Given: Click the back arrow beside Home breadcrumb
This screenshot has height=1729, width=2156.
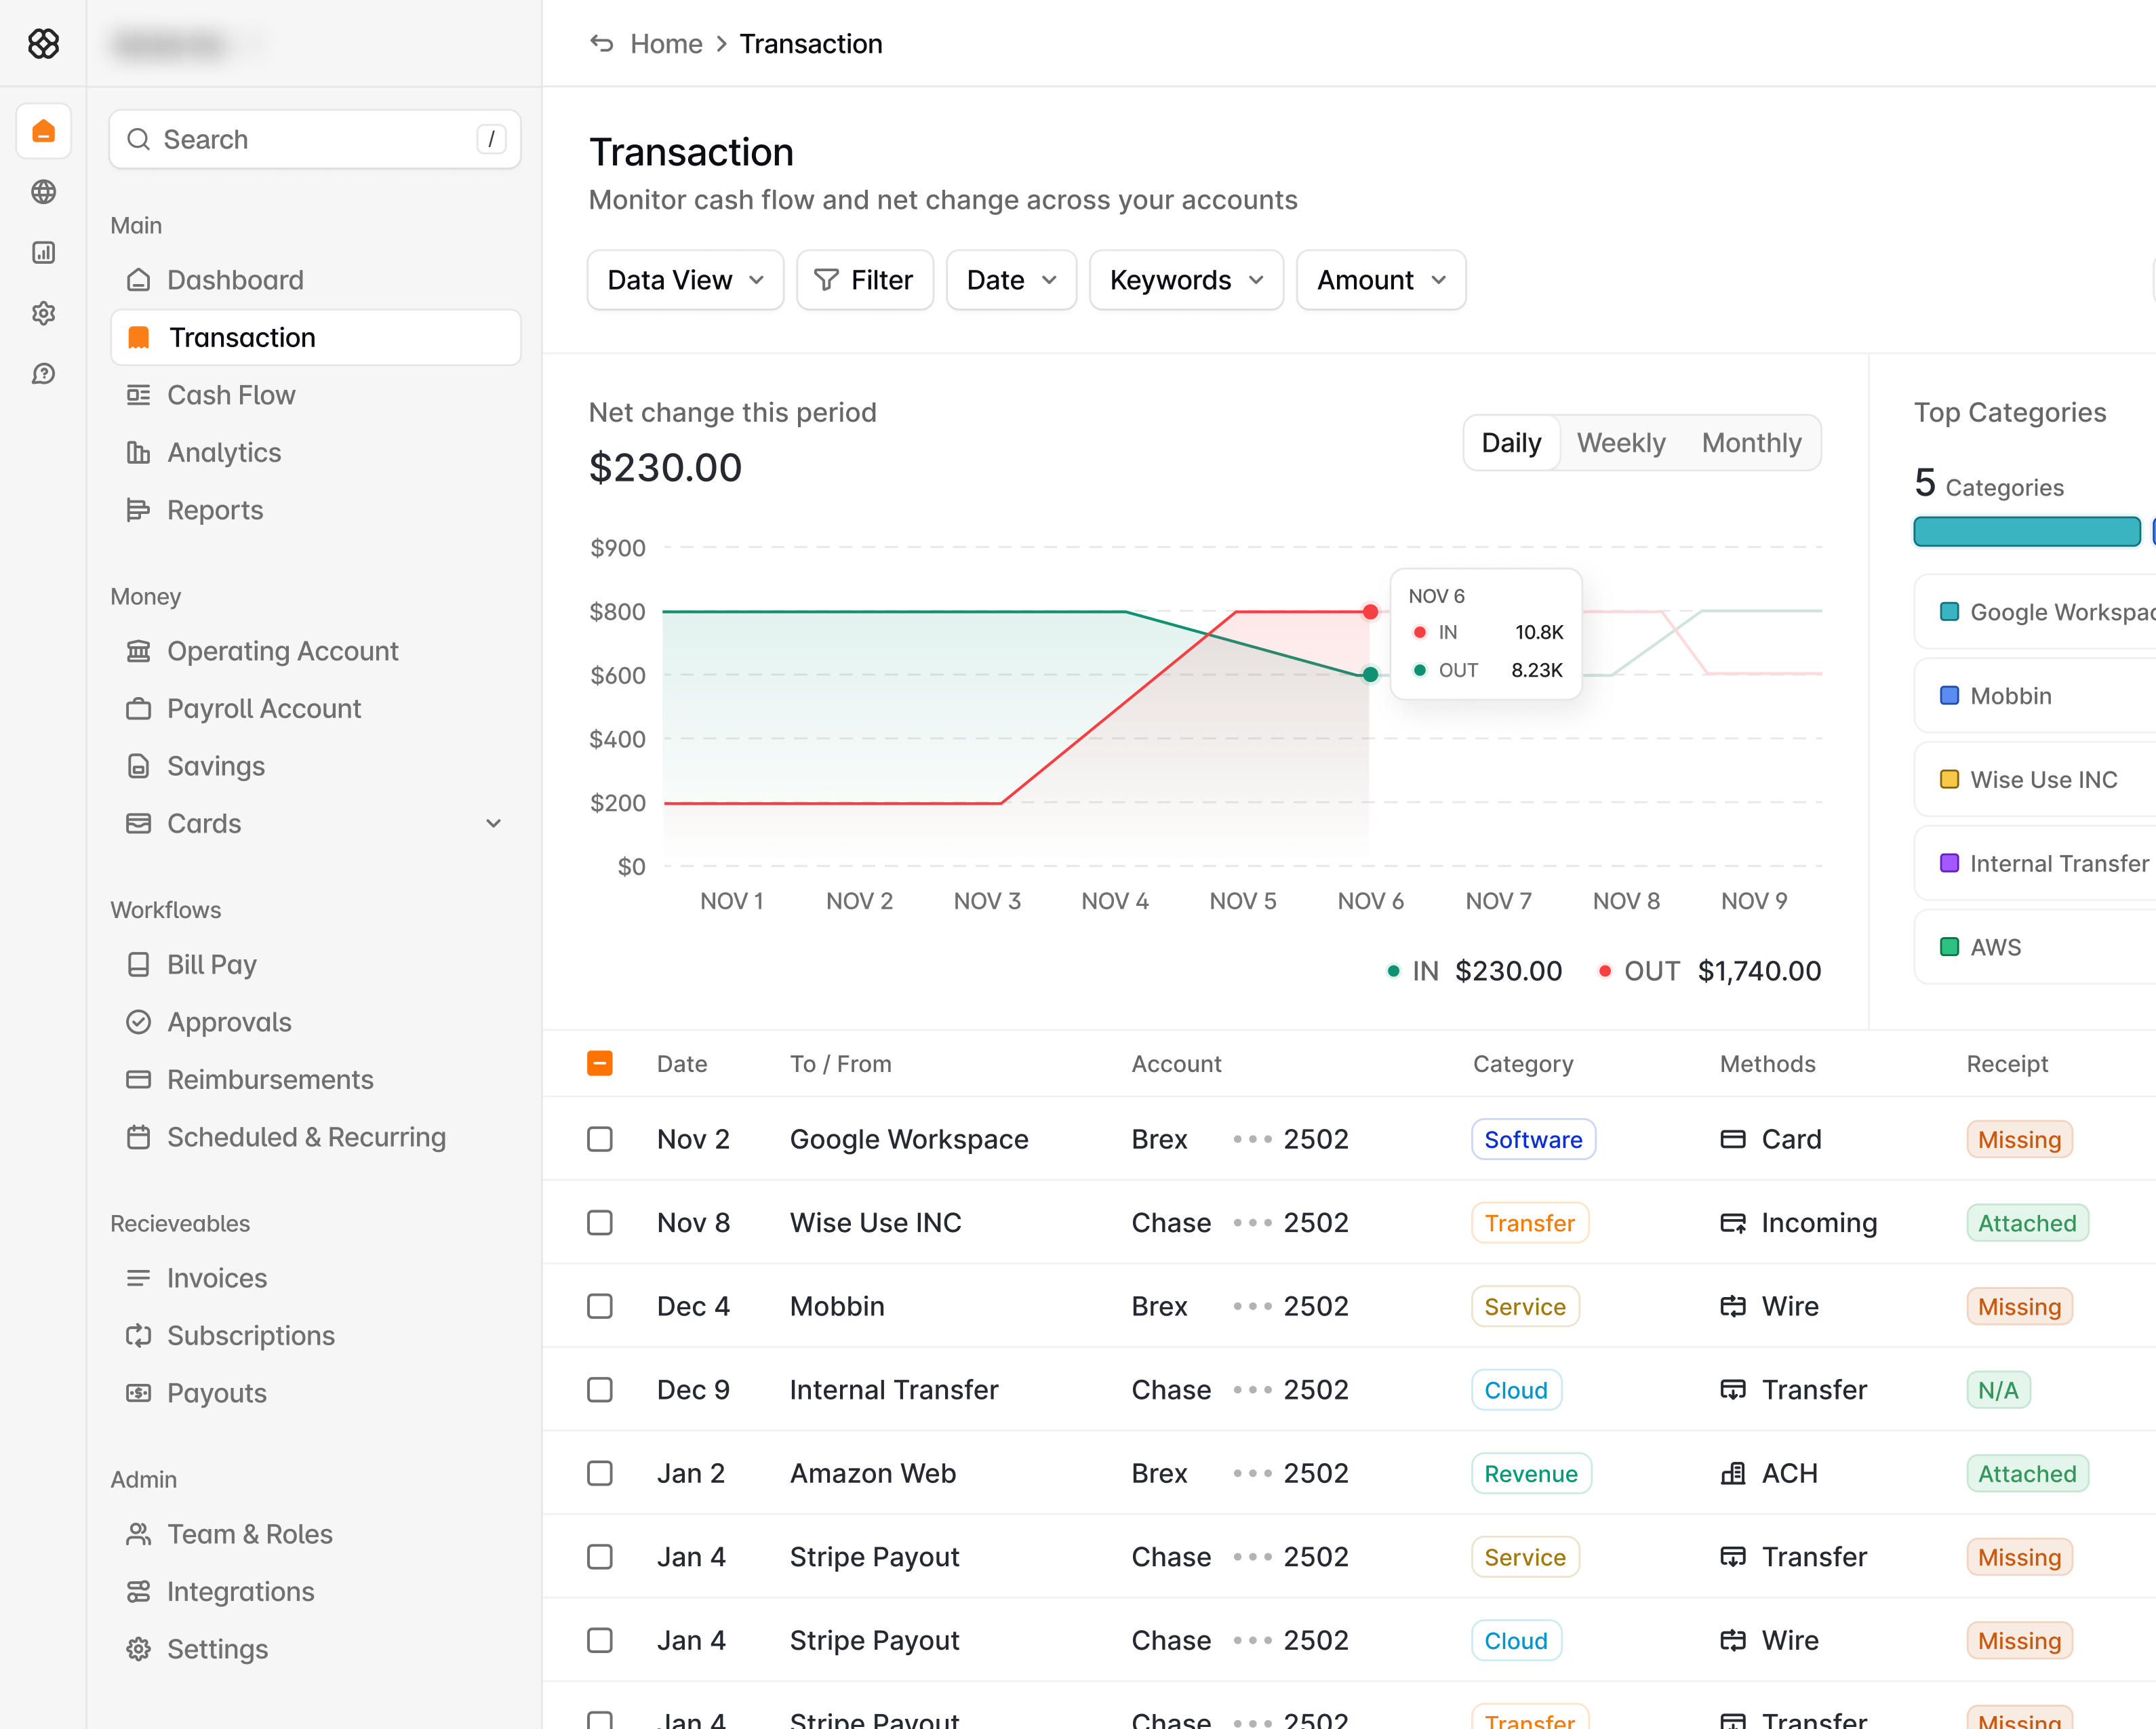Looking at the screenshot, I should pyautogui.click(x=601, y=44).
